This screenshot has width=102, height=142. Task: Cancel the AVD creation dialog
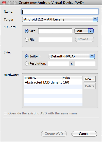coord(84,134)
